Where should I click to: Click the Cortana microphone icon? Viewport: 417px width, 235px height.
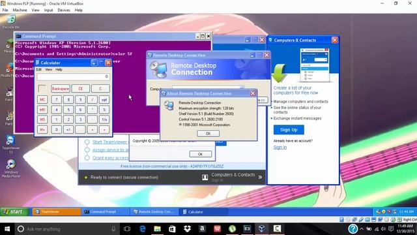tap(113, 228)
